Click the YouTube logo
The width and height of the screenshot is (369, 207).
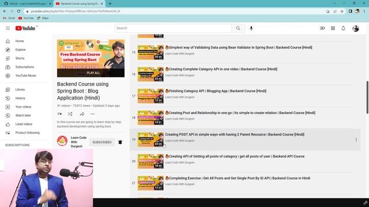25,28
